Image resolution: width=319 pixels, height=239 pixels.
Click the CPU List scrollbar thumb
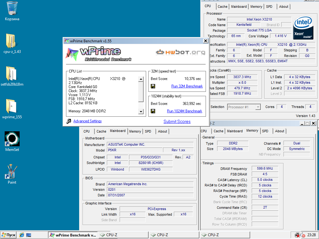141,92
